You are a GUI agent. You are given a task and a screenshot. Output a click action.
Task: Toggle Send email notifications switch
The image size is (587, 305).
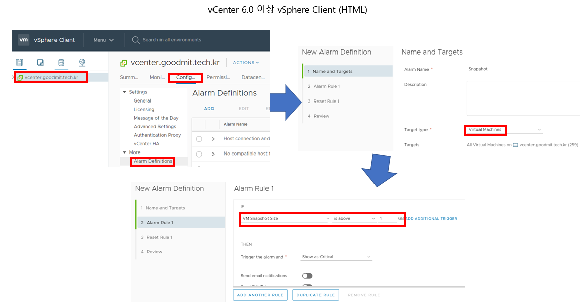click(x=307, y=276)
